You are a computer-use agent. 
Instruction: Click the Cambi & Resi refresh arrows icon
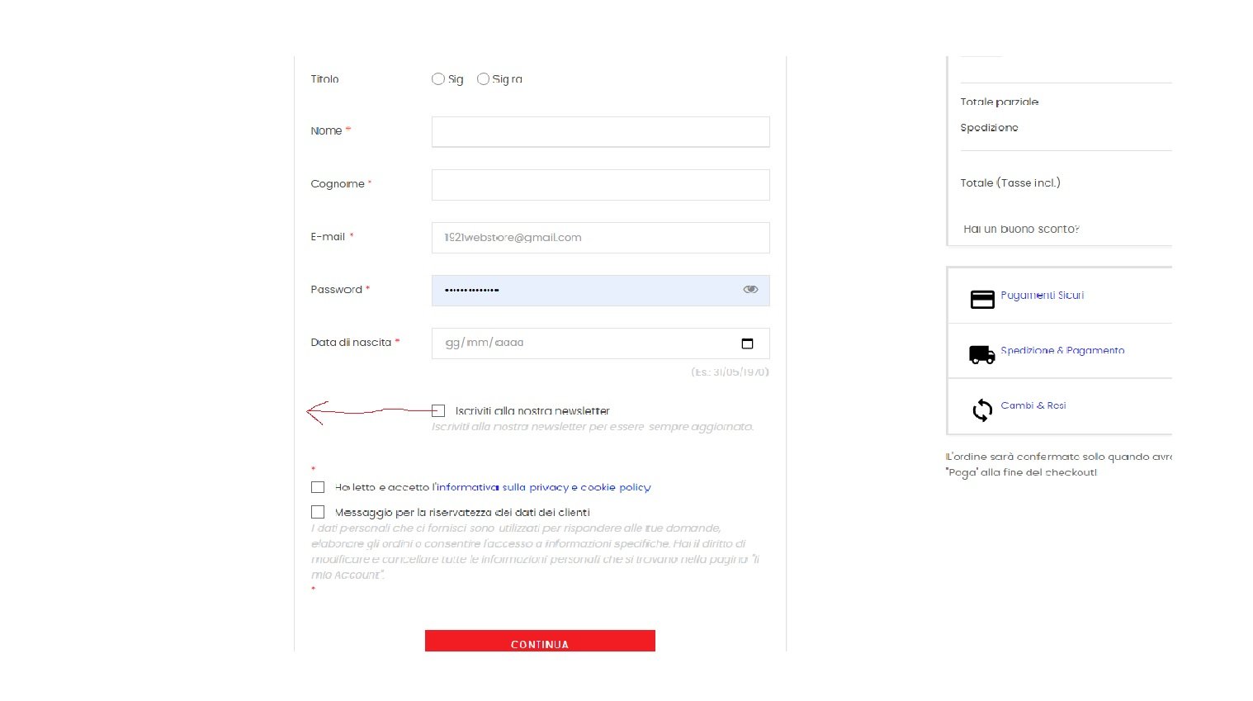pyautogui.click(x=981, y=410)
